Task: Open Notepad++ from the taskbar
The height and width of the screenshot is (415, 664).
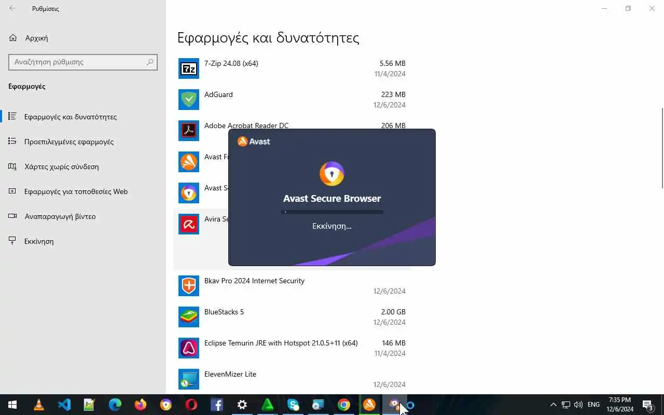Action: point(89,405)
